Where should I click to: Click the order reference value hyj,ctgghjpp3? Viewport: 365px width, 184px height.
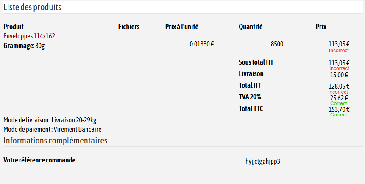click(263, 161)
